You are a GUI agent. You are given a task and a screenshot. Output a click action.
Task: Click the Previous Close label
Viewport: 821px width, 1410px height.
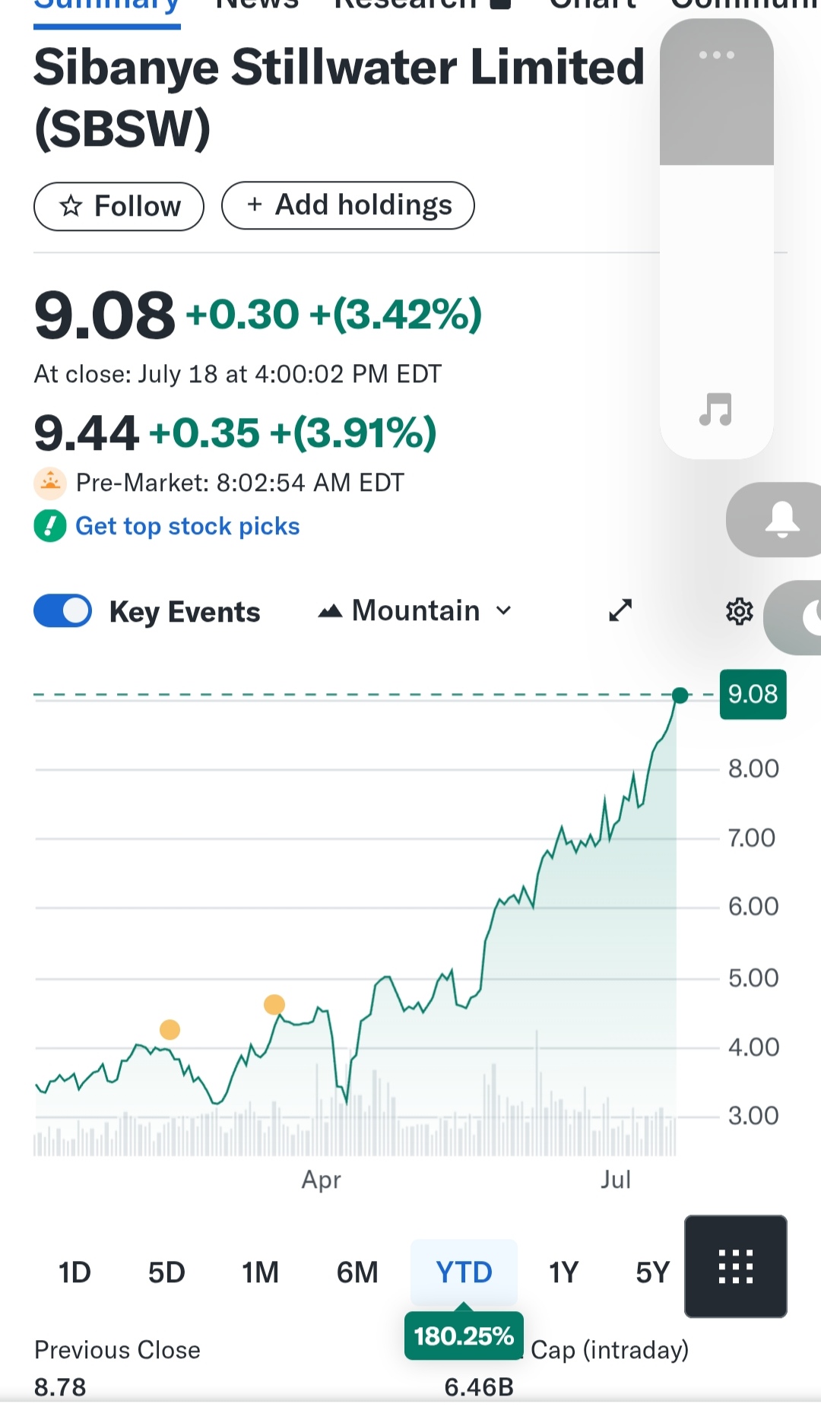pos(118,1350)
